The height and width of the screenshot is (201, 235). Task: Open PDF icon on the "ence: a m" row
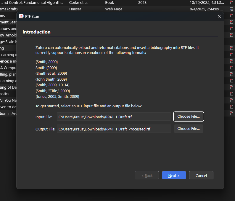pyautogui.click(x=231, y=61)
